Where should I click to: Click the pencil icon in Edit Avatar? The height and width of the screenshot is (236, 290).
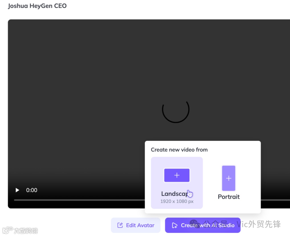coord(120,225)
